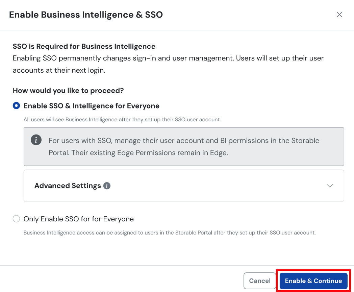The image size is (354, 292).
Task: Click info icon beside Advanced Settings
Action: (x=107, y=186)
